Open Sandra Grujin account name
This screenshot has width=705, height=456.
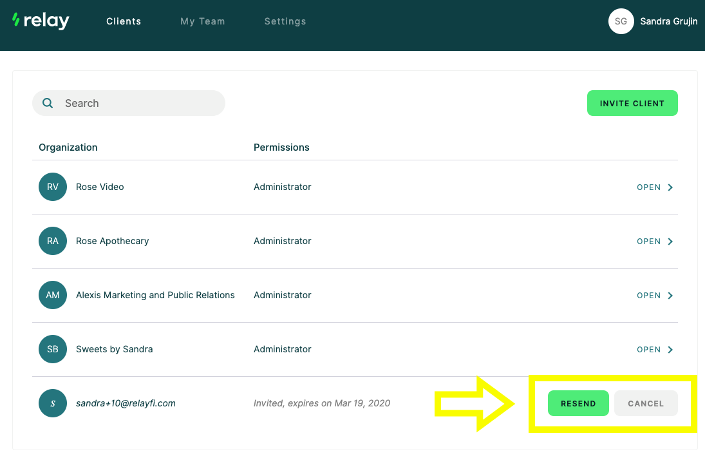tap(668, 21)
